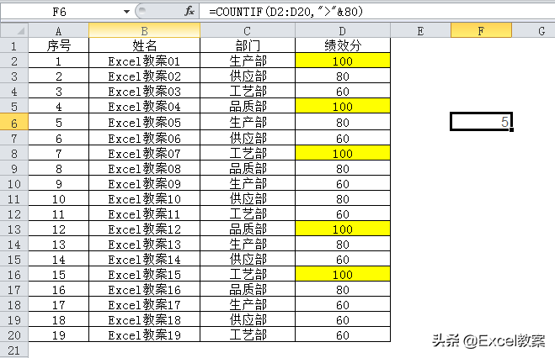Select the highlighted column F header
This screenshot has height=358, width=555.
pyautogui.click(x=480, y=30)
